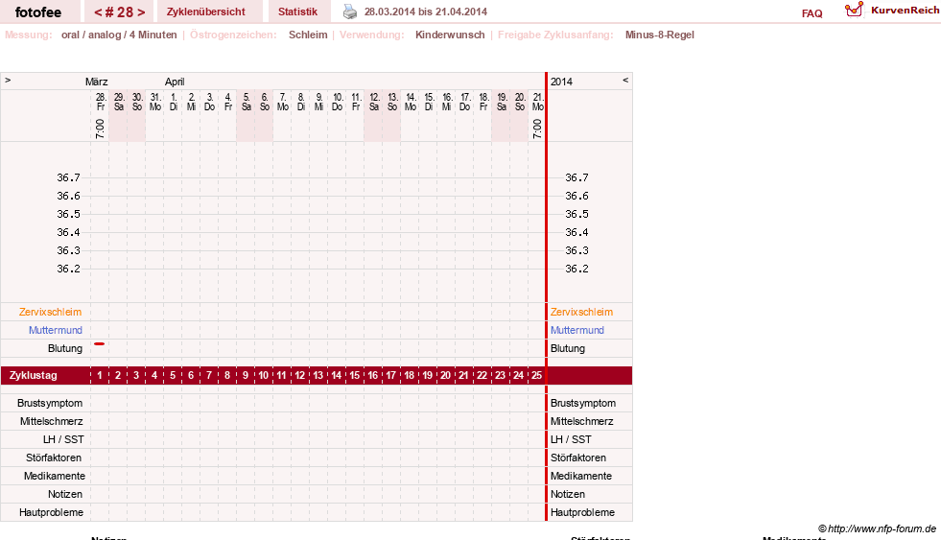The width and height of the screenshot is (941, 540).
Task: Click the right Muttermund label
Action: pyautogui.click(x=577, y=330)
